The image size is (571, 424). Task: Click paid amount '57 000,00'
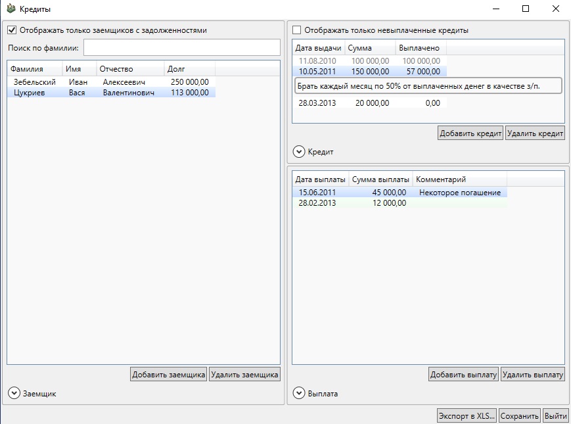tap(423, 72)
